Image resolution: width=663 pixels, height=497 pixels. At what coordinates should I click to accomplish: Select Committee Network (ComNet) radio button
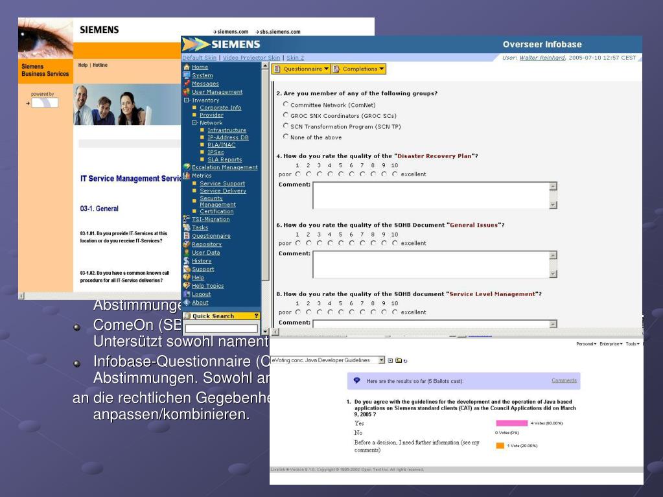click(x=286, y=104)
